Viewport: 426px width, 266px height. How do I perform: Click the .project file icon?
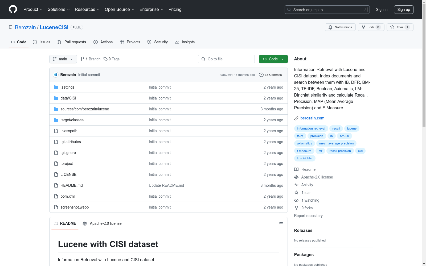56,164
